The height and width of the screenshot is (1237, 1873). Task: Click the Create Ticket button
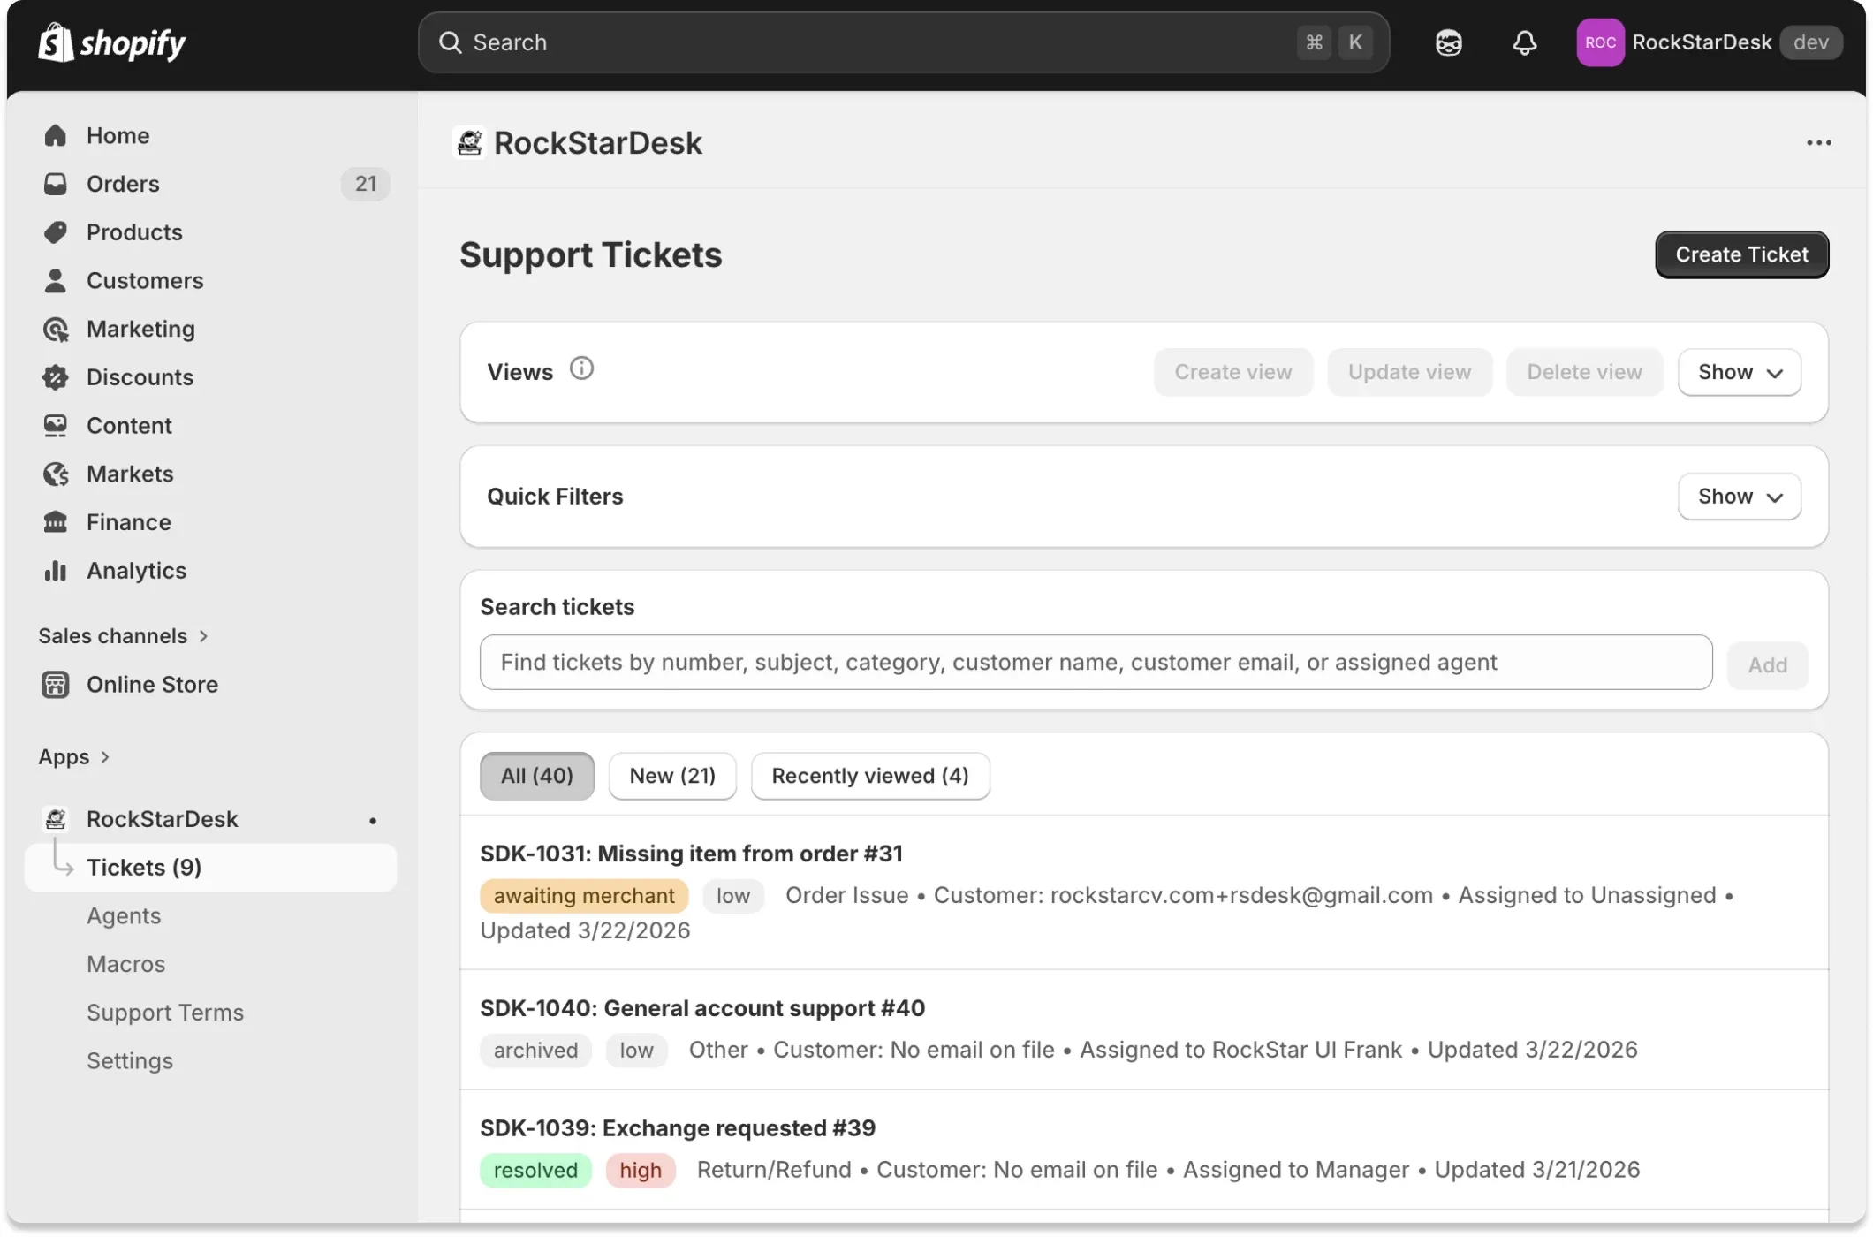point(1741,254)
